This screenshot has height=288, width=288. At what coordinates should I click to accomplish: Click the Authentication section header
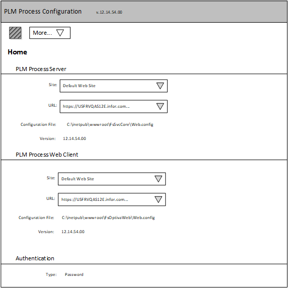pyautogui.click(x=35, y=258)
